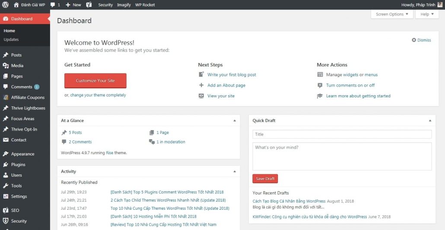The width and height of the screenshot is (445, 230).
Task: Click Turn comments on or off
Action: 350,85
